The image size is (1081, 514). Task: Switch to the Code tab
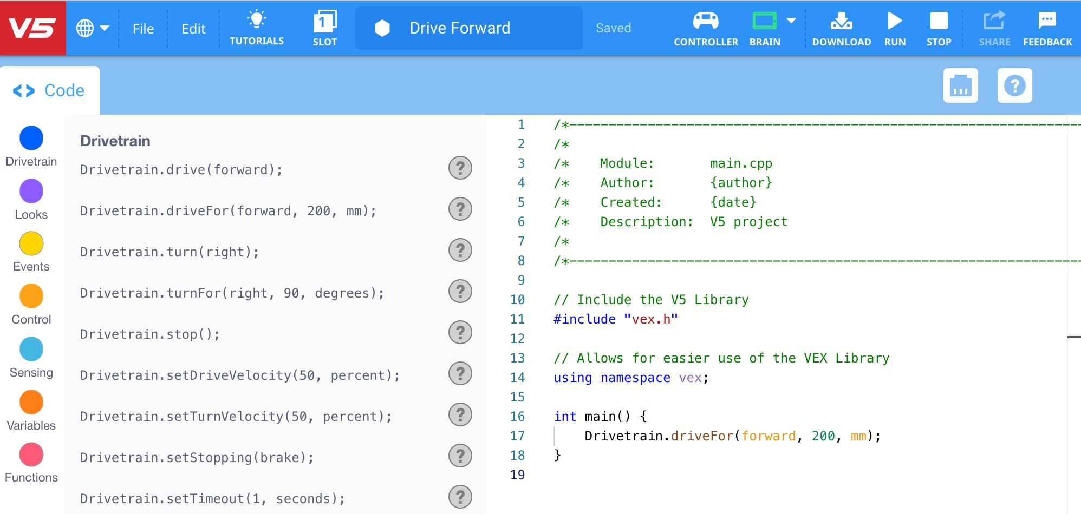(x=50, y=90)
